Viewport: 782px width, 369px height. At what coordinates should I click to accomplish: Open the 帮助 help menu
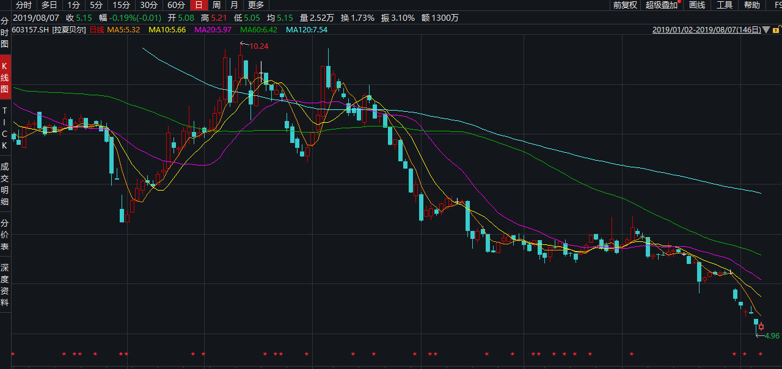coord(752,5)
